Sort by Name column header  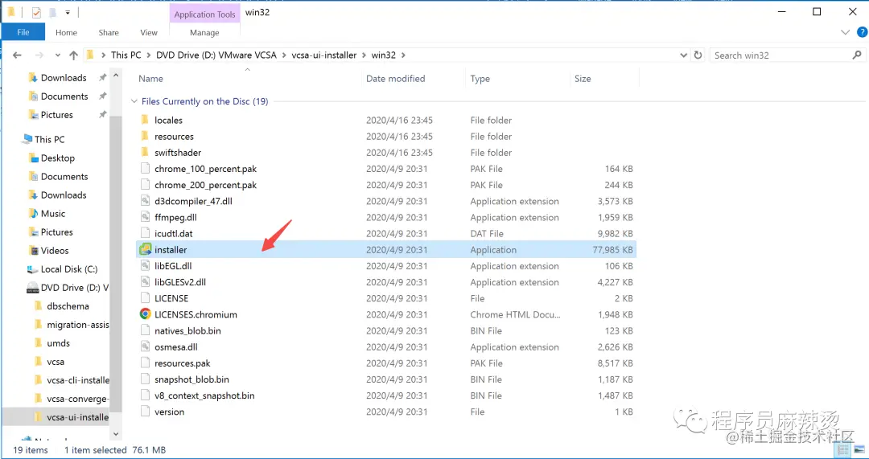click(150, 79)
